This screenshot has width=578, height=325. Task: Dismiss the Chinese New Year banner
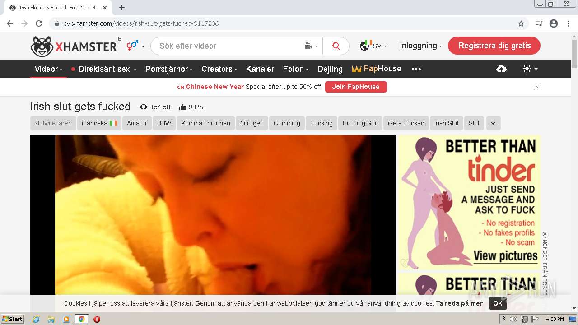pyautogui.click(x=537, y=87)
